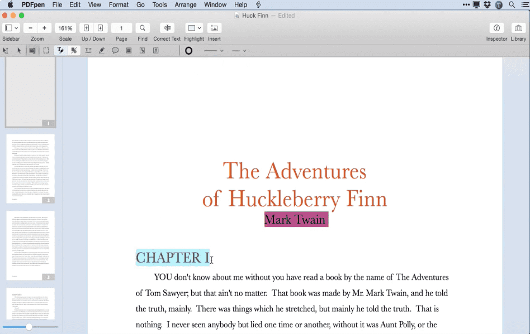Open the Format menu
The image size is (530, 334).
coord(119,4)
